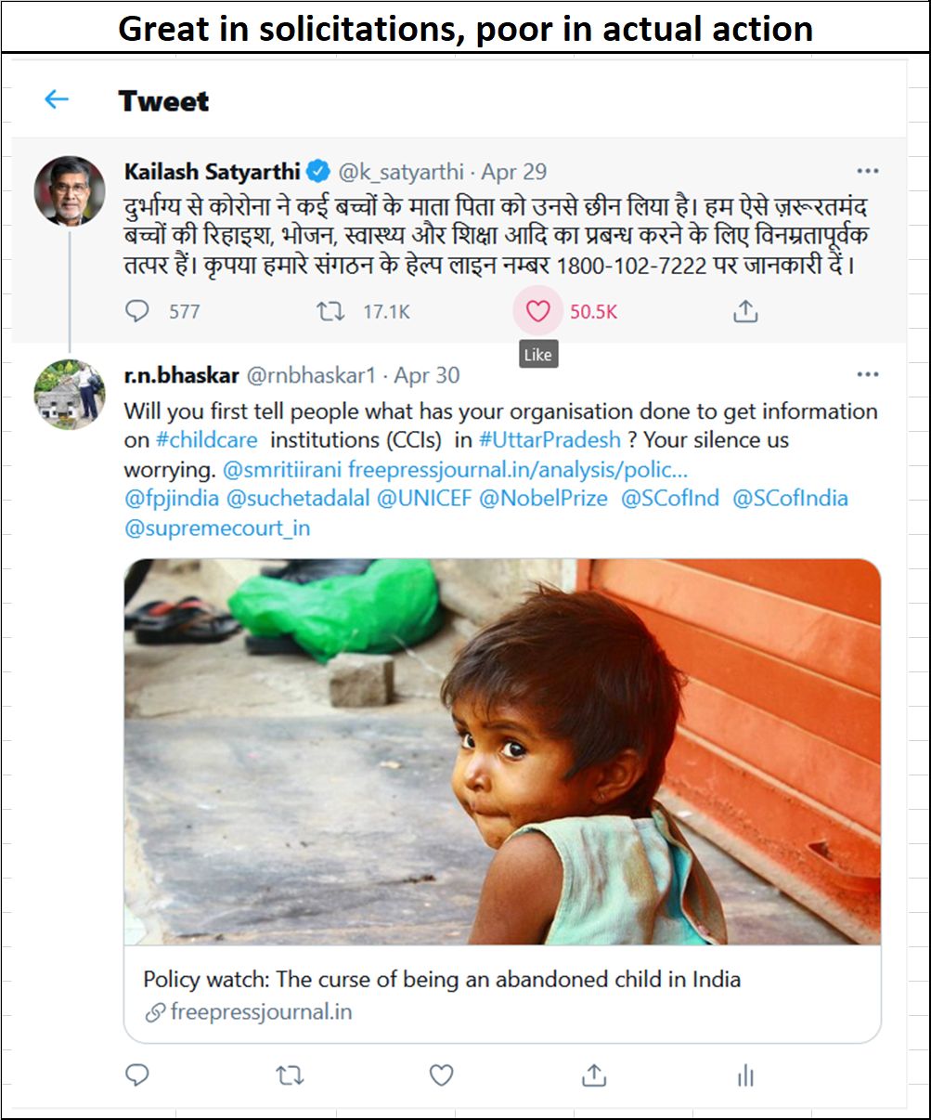Open the @k_satyarthi handle
931x1120 pixels.
point(402,172)
